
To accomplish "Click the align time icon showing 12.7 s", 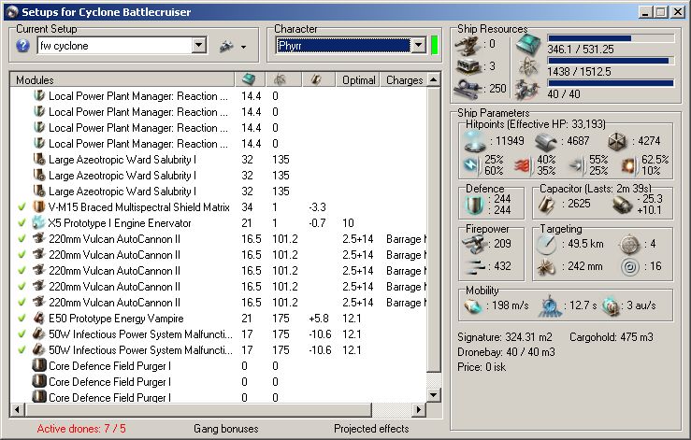I will [x=550, y=305].
